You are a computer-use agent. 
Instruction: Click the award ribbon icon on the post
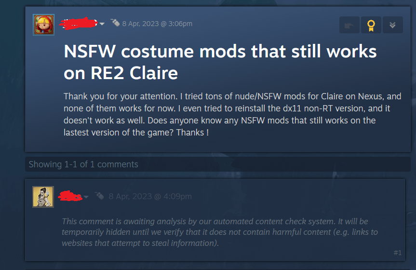[x=371, y=25]
